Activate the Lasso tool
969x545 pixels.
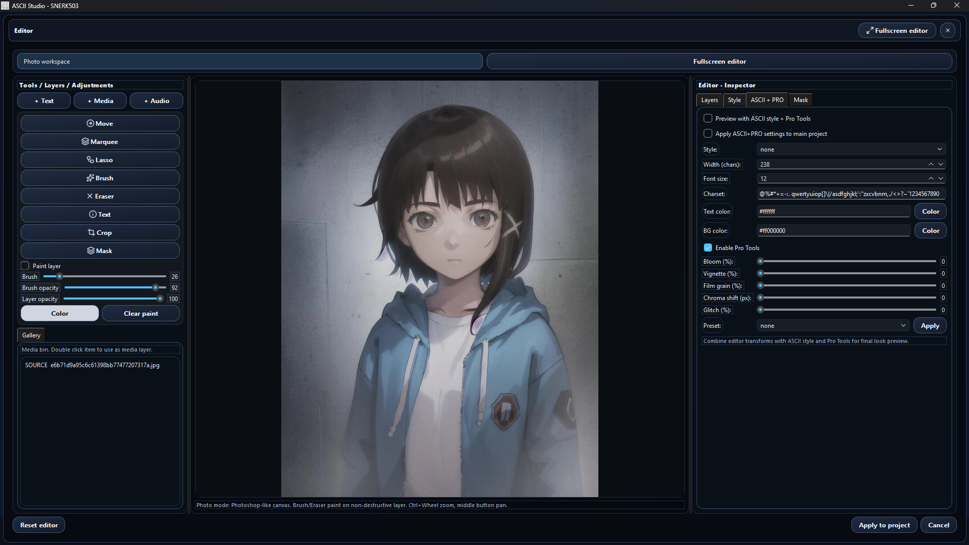click(x=99, y=160)
